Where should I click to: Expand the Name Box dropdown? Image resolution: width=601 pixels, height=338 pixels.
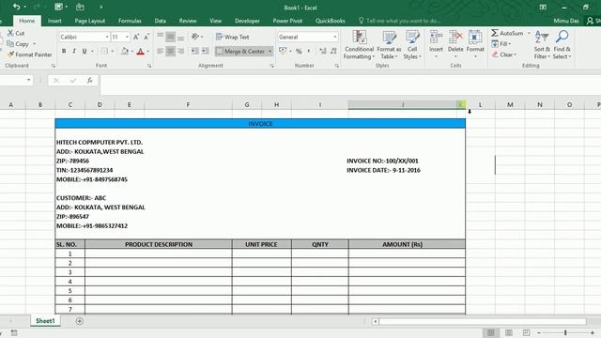tap(29, 80)
